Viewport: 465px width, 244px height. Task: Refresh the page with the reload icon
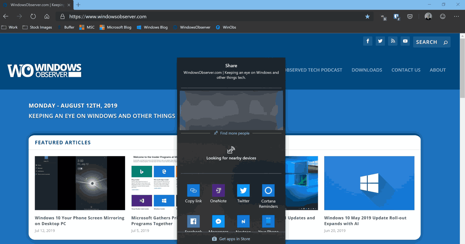(x=33, y=17)
